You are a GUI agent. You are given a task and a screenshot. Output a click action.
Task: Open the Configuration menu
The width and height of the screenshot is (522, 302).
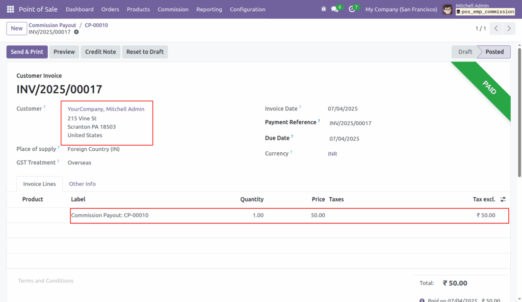[x=247, y=9]
